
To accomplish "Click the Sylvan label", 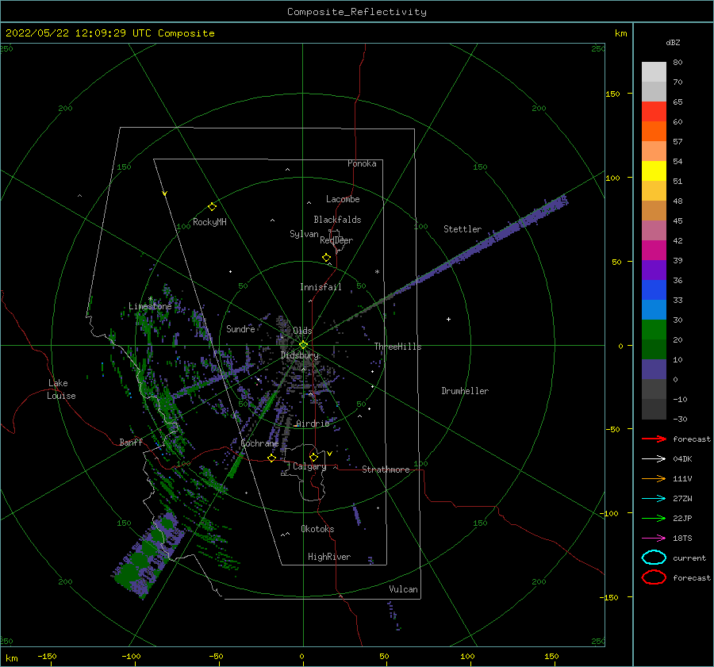I will coord(304,233).
